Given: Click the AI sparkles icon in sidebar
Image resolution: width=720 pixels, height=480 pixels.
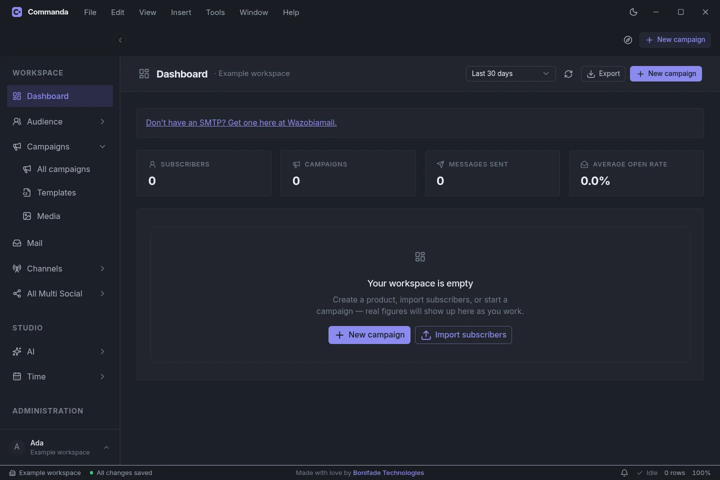Looking at the screenshot, I should [x=17, y=351].
